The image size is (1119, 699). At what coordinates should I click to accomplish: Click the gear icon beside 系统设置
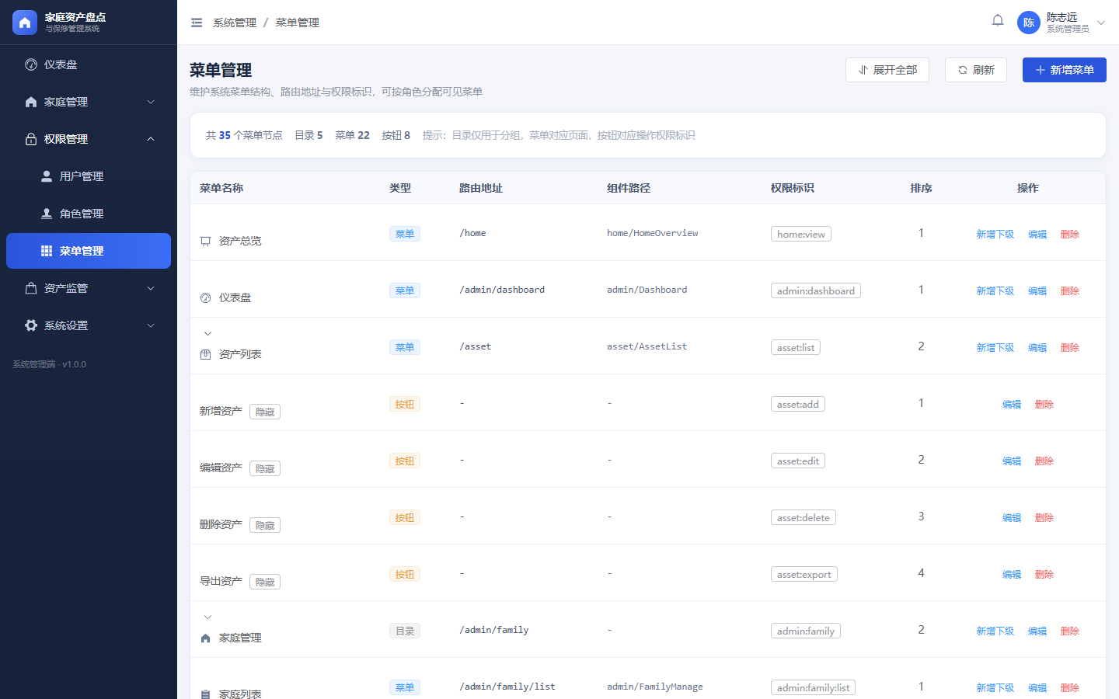click(x=31, y=325)
